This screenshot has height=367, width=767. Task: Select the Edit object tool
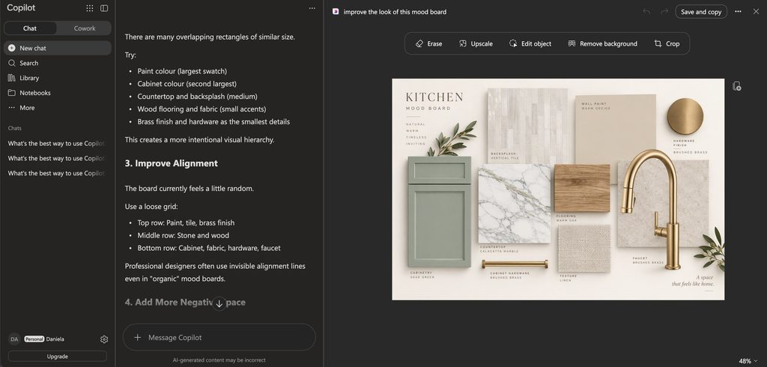[x=530, y=43]
